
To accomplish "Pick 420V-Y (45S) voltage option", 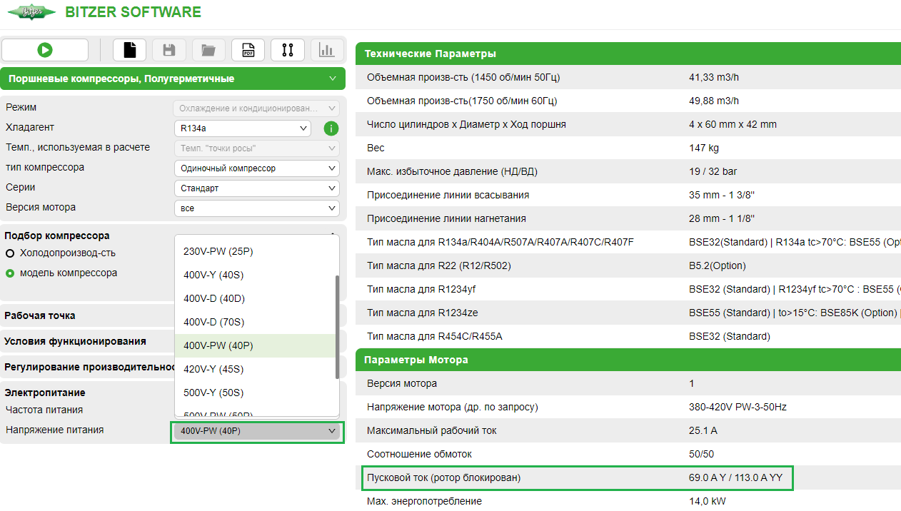I will pyautogui.click(x=213, y=369).
